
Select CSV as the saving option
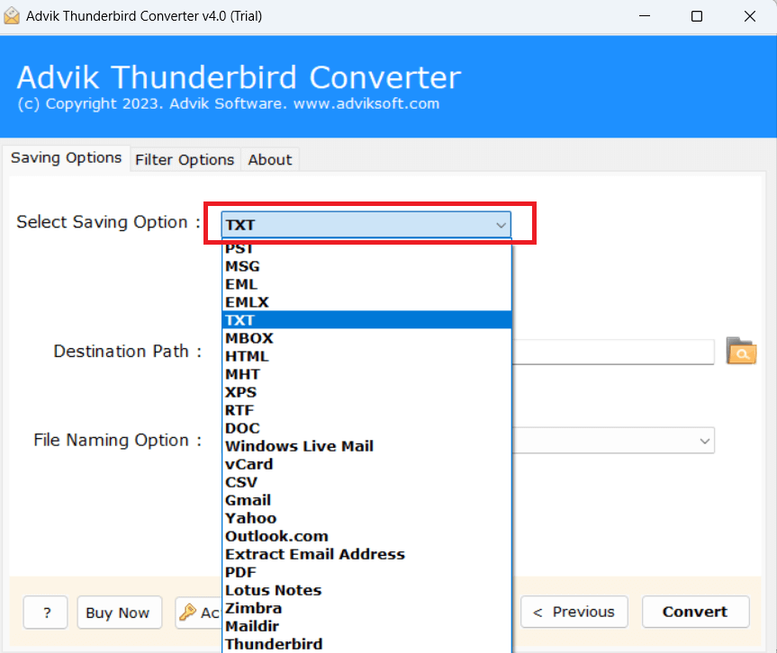pyautogui.click(x=366, y=482)
